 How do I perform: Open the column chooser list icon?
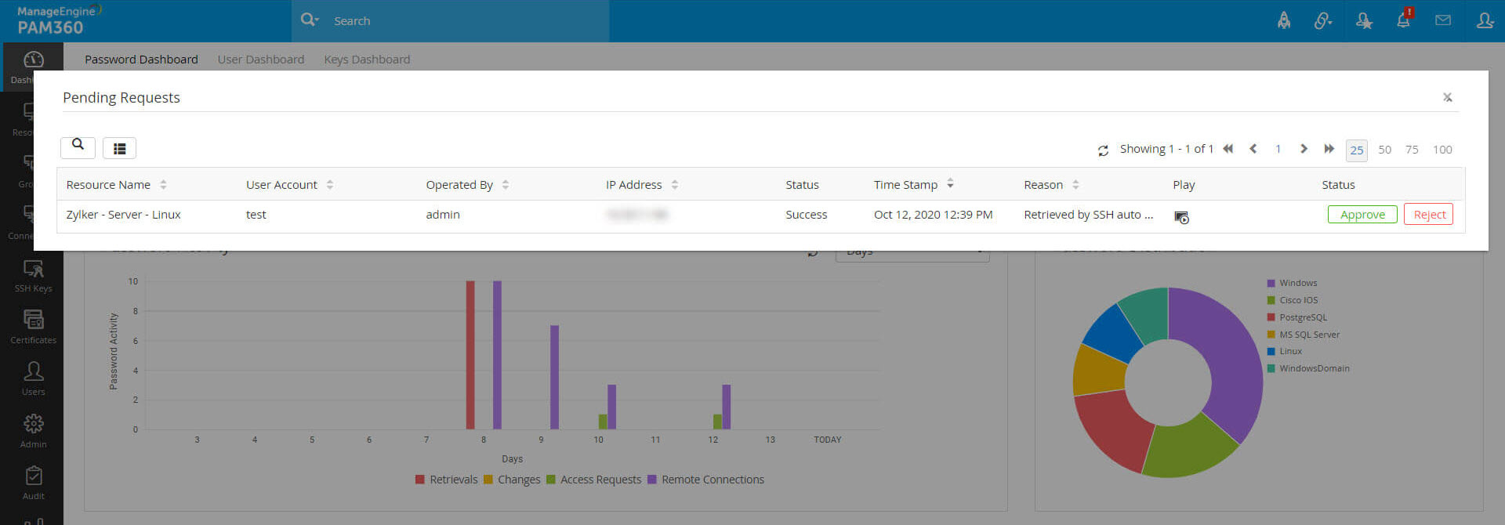pos(119,148)
